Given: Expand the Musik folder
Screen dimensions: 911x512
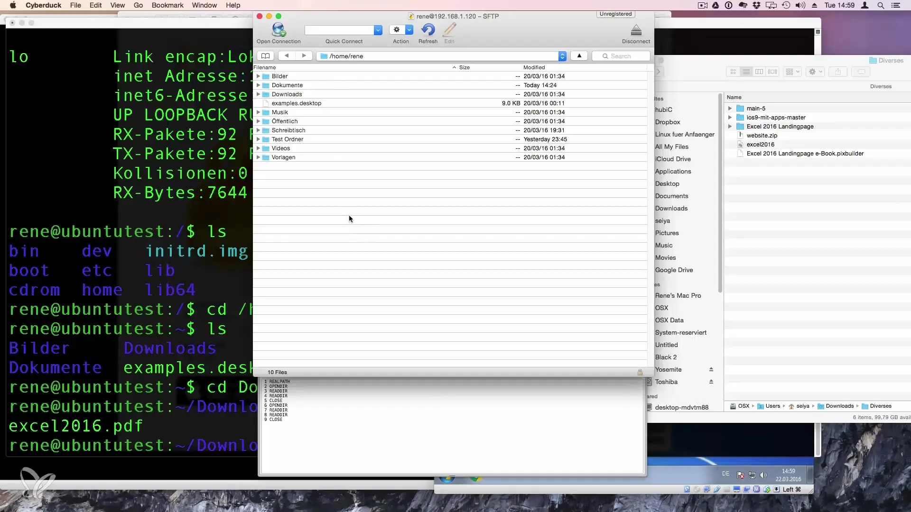Looking at the screenshot, I should (x=258, y=112).
